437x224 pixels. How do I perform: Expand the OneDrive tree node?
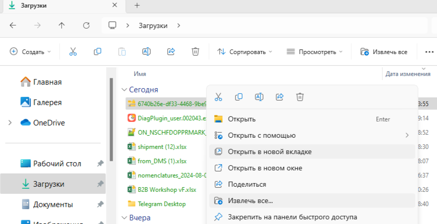[x=10, y=123]
